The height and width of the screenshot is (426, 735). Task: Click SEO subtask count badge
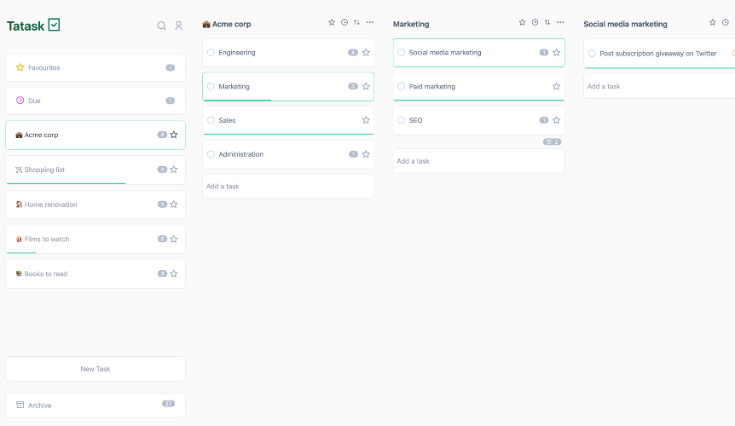(x=544, y=120)
